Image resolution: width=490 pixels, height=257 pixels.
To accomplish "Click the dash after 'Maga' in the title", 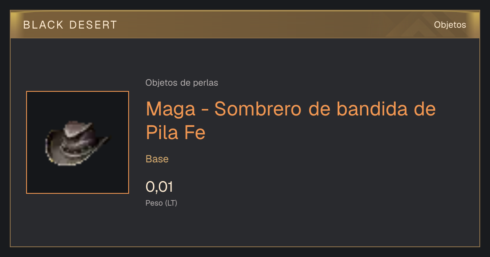I will tap(205, 111).
